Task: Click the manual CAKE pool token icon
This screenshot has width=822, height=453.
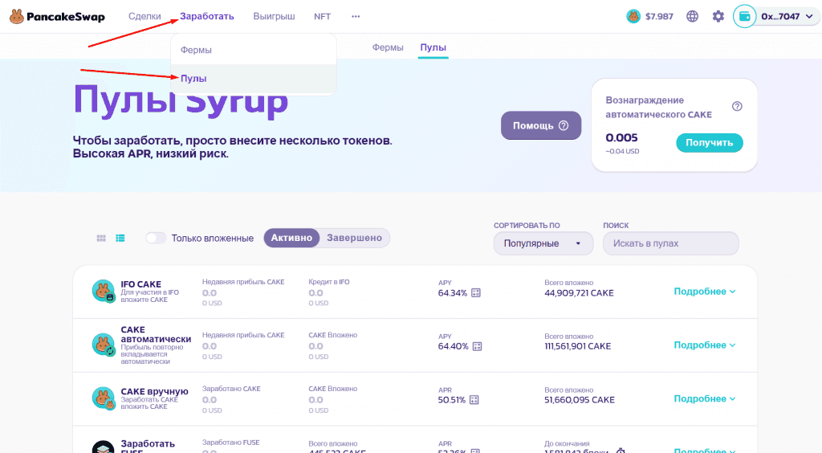Action: [x=104, y=398]
